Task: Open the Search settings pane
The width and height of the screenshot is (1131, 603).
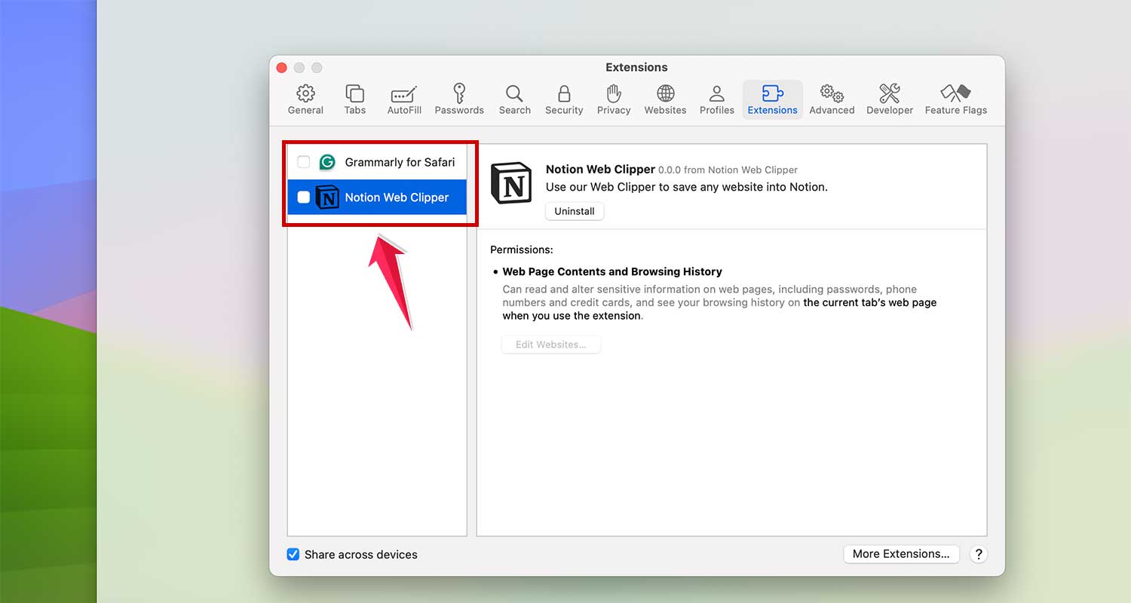Action: click(514, 99)
